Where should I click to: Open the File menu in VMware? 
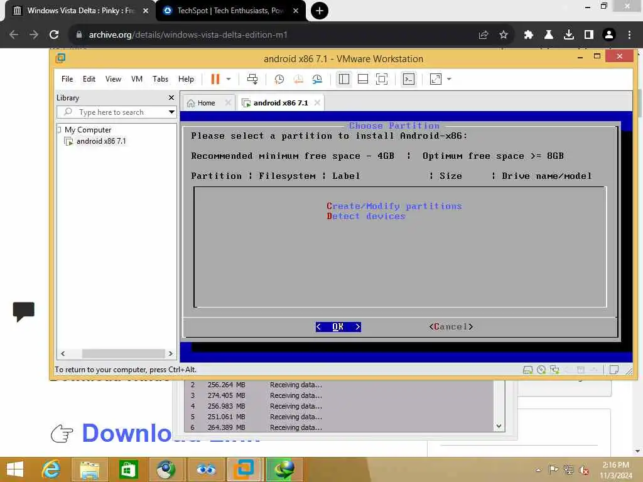point(67,79)
